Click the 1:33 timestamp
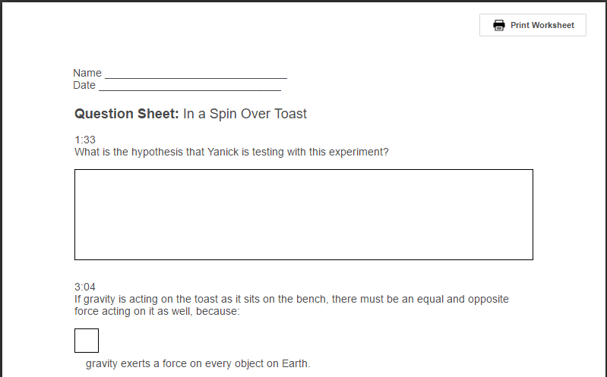 coord(85,140)
